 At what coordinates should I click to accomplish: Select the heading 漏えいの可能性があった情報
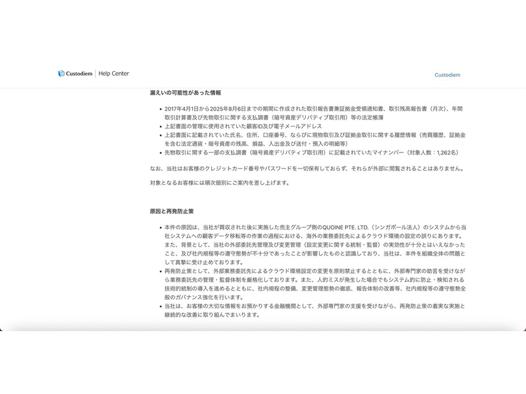click(185, 93)
